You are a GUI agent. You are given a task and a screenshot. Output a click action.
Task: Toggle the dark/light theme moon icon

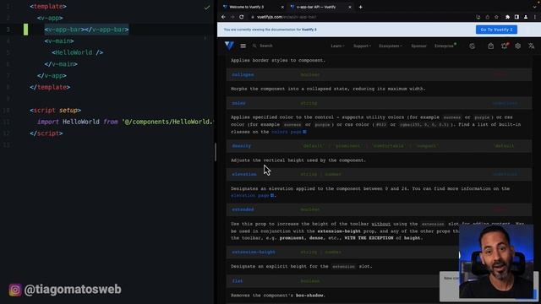472,46
